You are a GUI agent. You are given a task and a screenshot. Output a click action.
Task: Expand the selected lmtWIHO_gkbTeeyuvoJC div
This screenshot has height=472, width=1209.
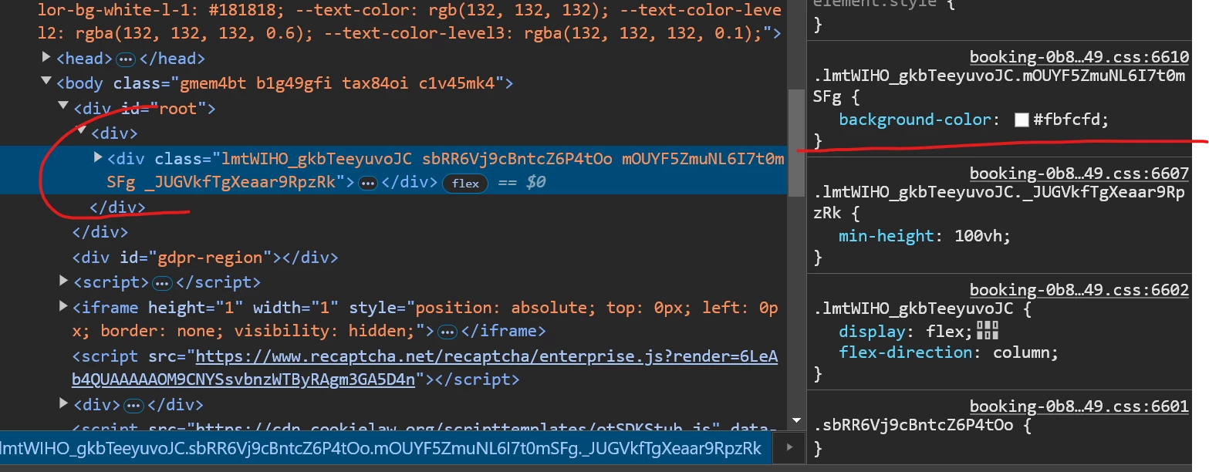[x=98, y=158]
